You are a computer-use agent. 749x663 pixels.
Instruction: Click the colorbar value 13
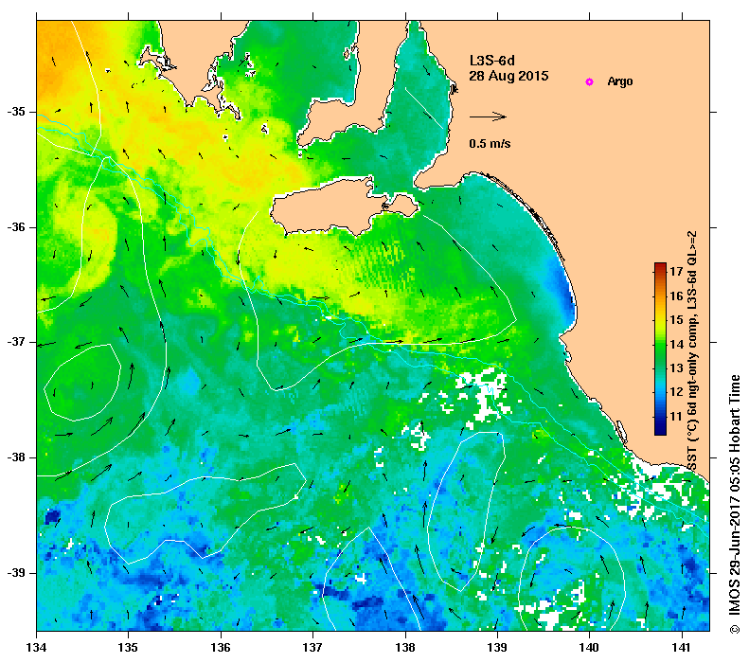(x=676, y=367)
